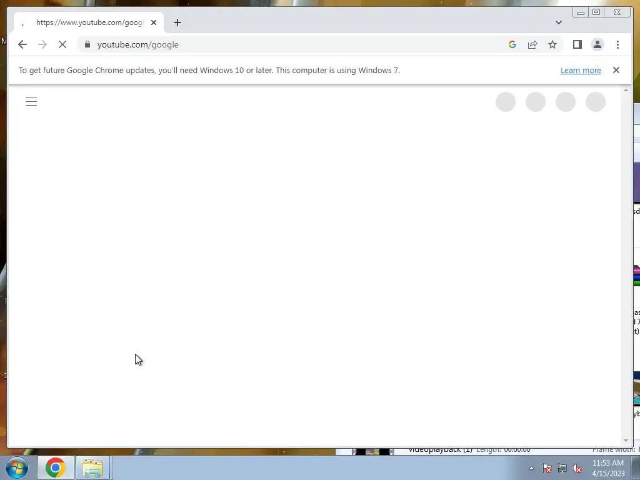
Task: Open the Chrome profile menu
Action: (x=597, y=44)
